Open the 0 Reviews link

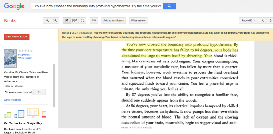(24, 55)
